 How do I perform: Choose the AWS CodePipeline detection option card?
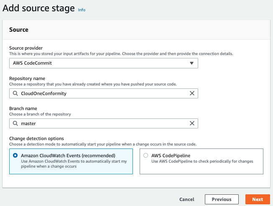[202, 161]
